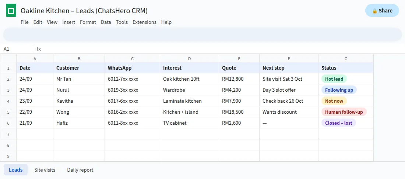This screenshot has width=405, height=179.
Task: Click the document title Oakline Kitchen – Leads
Action: [x=84, y=11]
